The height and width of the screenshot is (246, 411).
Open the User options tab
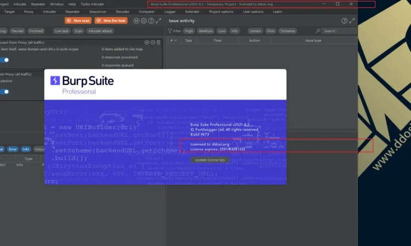click(x=253, y=12)
